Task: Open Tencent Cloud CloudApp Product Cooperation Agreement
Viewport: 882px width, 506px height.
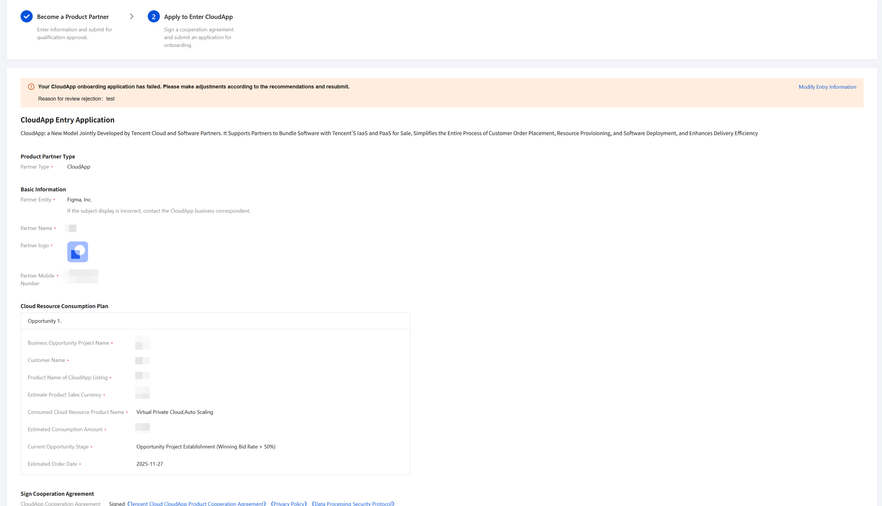Action: pyautogui.click(x=196, y=503)
